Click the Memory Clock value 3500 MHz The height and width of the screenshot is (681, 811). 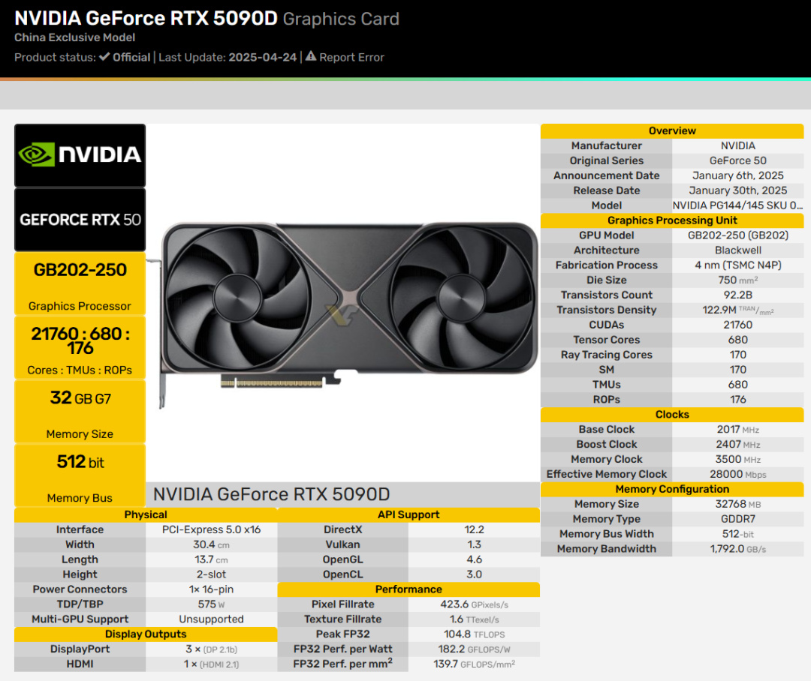[738, 459]
